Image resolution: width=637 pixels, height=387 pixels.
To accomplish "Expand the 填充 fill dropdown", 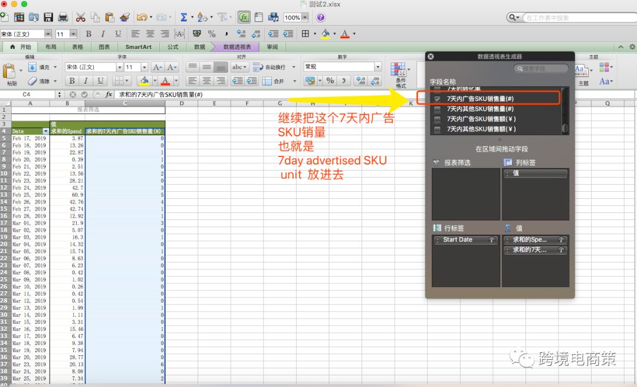I will click(x=55, y=67).
